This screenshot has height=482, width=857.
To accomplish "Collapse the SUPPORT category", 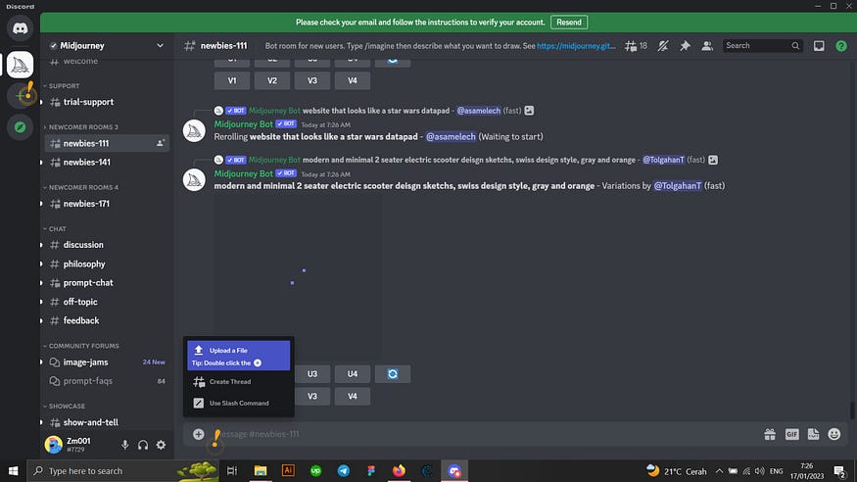I will (64, 86).
